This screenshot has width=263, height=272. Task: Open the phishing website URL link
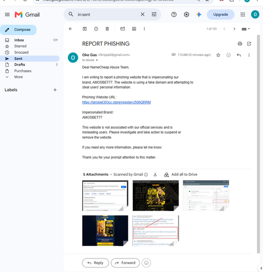tap(117, 102)
